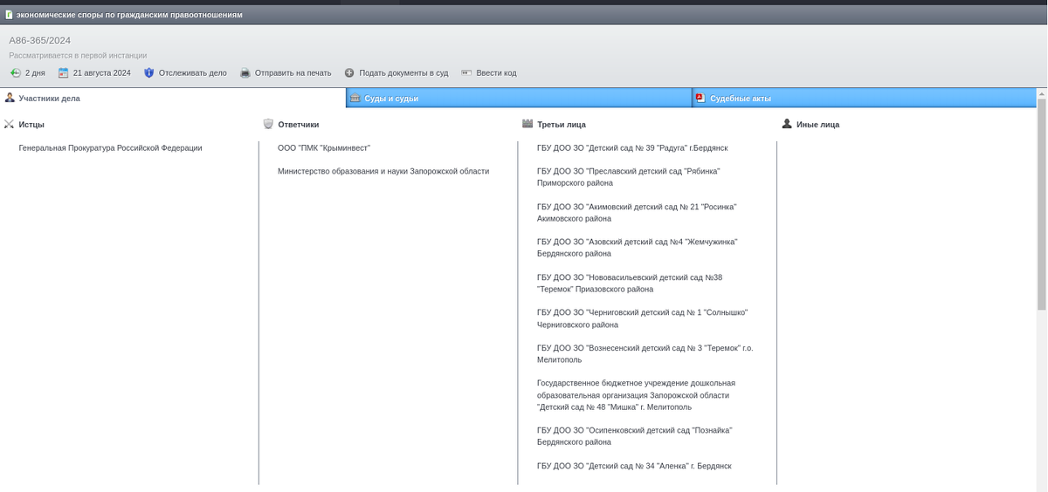1048x492 pixels.
Task: Open the Участники дела tab
Action: point(173,99)
